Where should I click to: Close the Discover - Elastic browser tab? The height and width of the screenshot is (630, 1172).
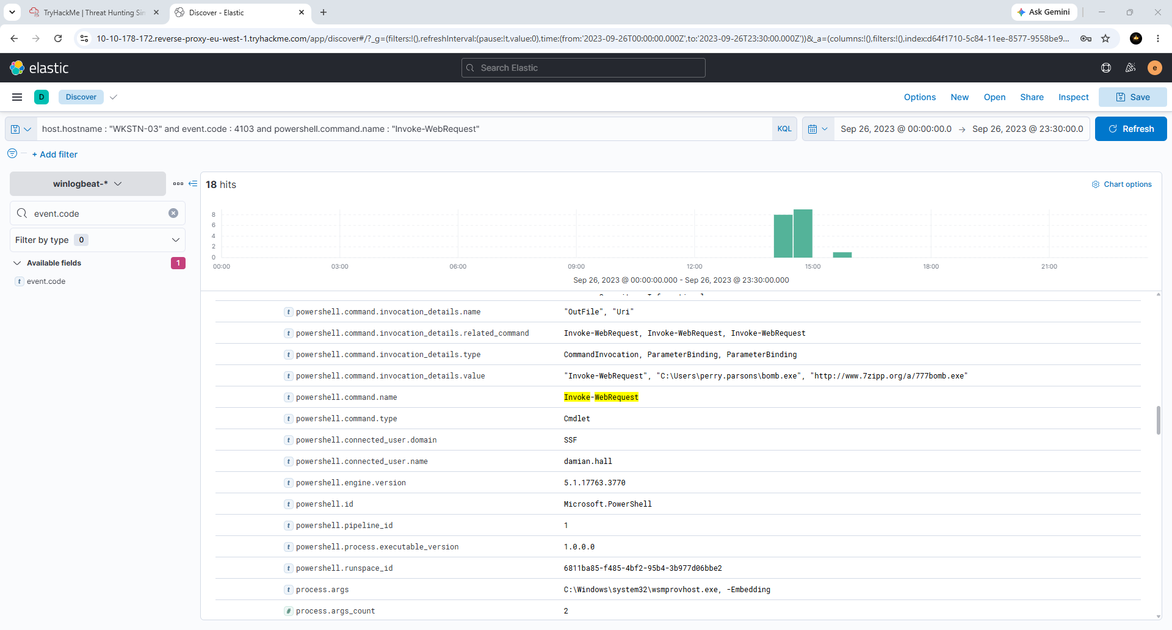tap(302, 12)
